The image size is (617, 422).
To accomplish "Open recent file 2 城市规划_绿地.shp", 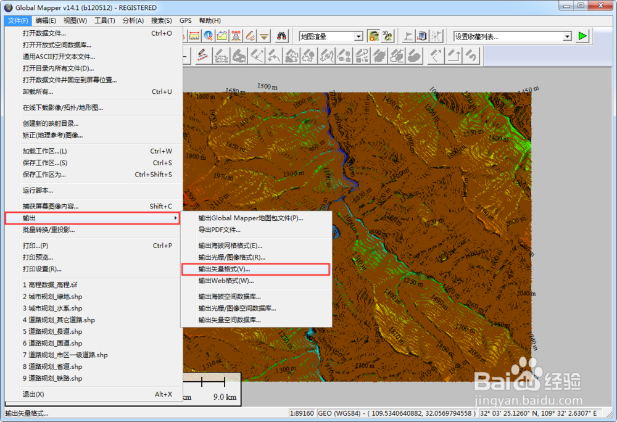I will (94, 297).
